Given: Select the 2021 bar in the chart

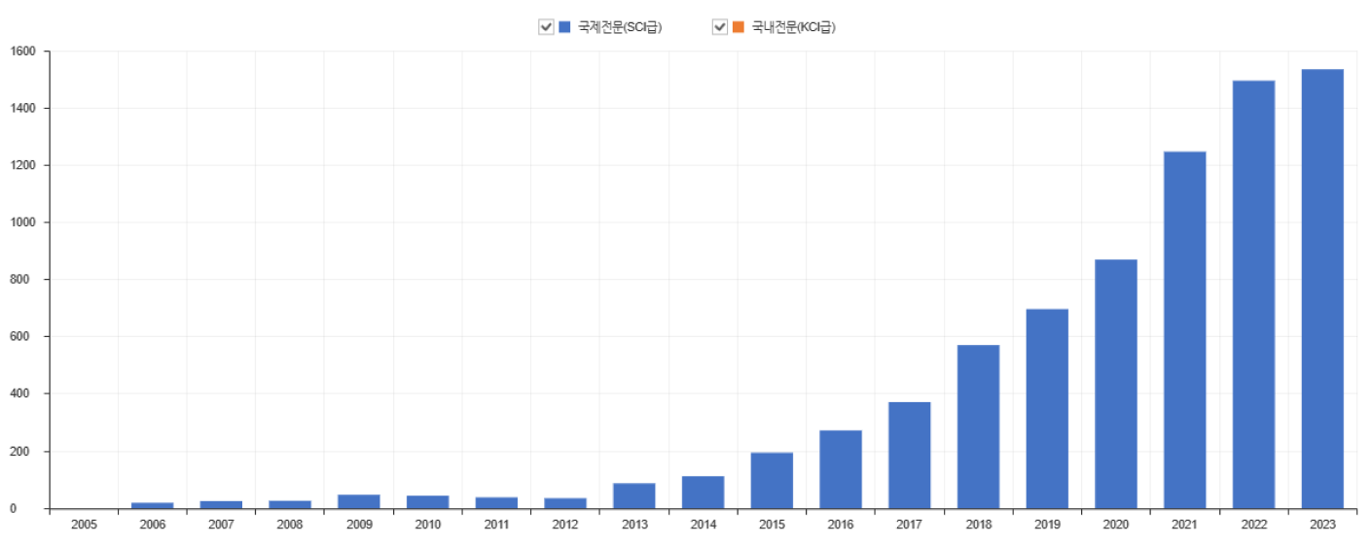Looking at the screenshot, I should click(1184, 329).
